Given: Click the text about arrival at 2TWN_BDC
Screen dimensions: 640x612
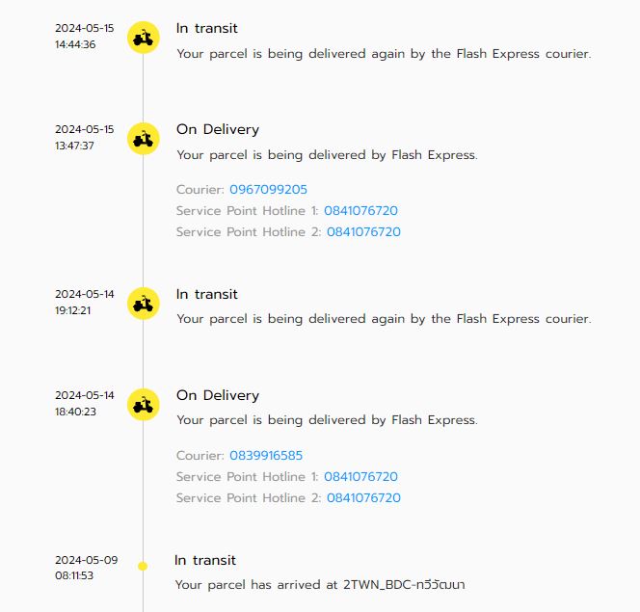Looking at the screenshot, I should (320, 585).
